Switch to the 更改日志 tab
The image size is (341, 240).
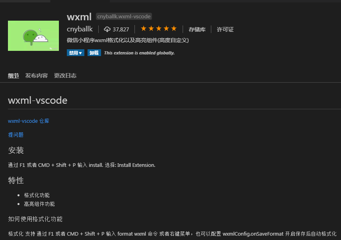point(65,75)
